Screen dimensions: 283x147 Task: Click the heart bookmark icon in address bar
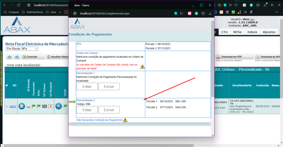pos(236,5)
